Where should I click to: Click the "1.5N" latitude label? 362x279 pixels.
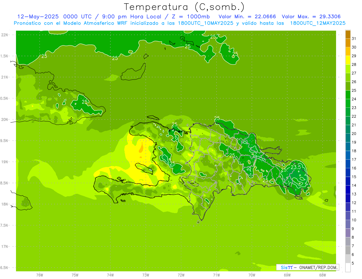click(5, 56)
